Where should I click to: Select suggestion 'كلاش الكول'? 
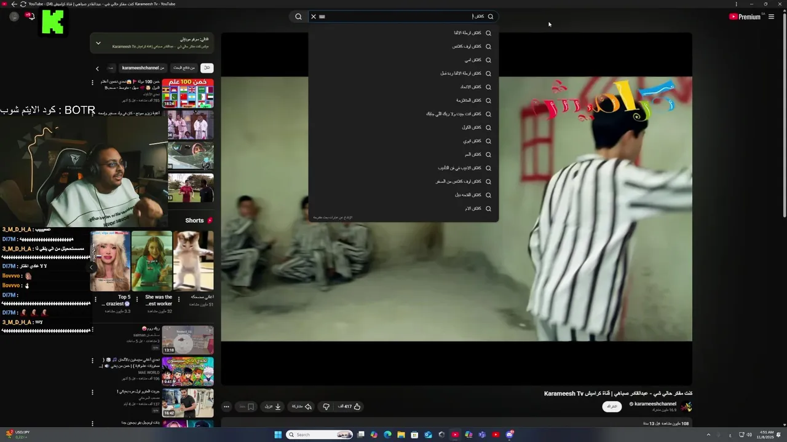point(403,128)
